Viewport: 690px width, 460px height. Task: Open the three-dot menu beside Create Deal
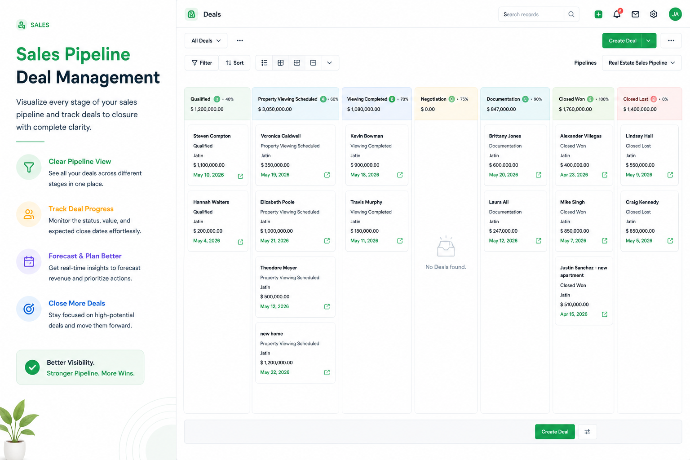(x=671, y=40)
